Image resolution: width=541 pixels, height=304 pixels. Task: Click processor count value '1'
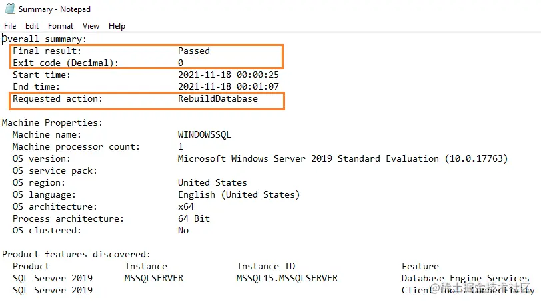coord(181,147)
